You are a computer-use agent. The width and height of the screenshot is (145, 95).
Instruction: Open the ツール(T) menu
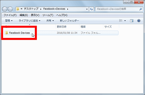[x=48, y=15]
